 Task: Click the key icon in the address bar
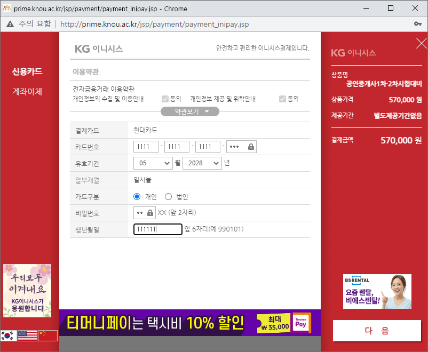click(x=417, y=23)
